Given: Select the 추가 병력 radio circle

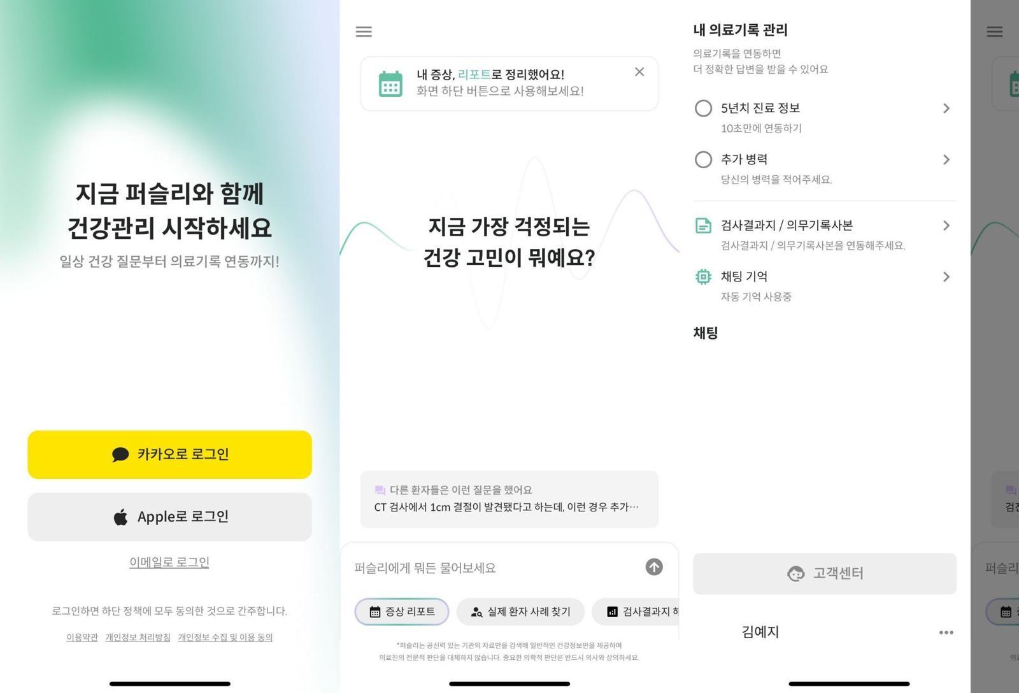Looking at the screenshot, I should tap(703, 159).
